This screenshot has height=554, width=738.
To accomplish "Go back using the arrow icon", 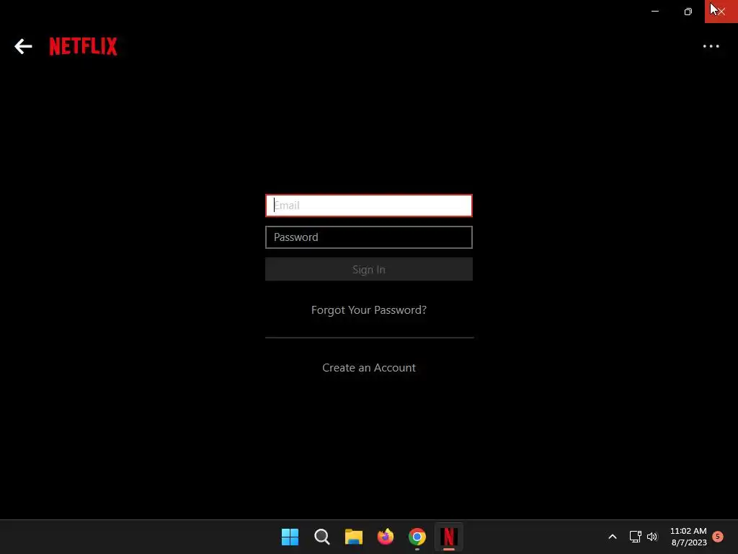I will tap(23, 46).
